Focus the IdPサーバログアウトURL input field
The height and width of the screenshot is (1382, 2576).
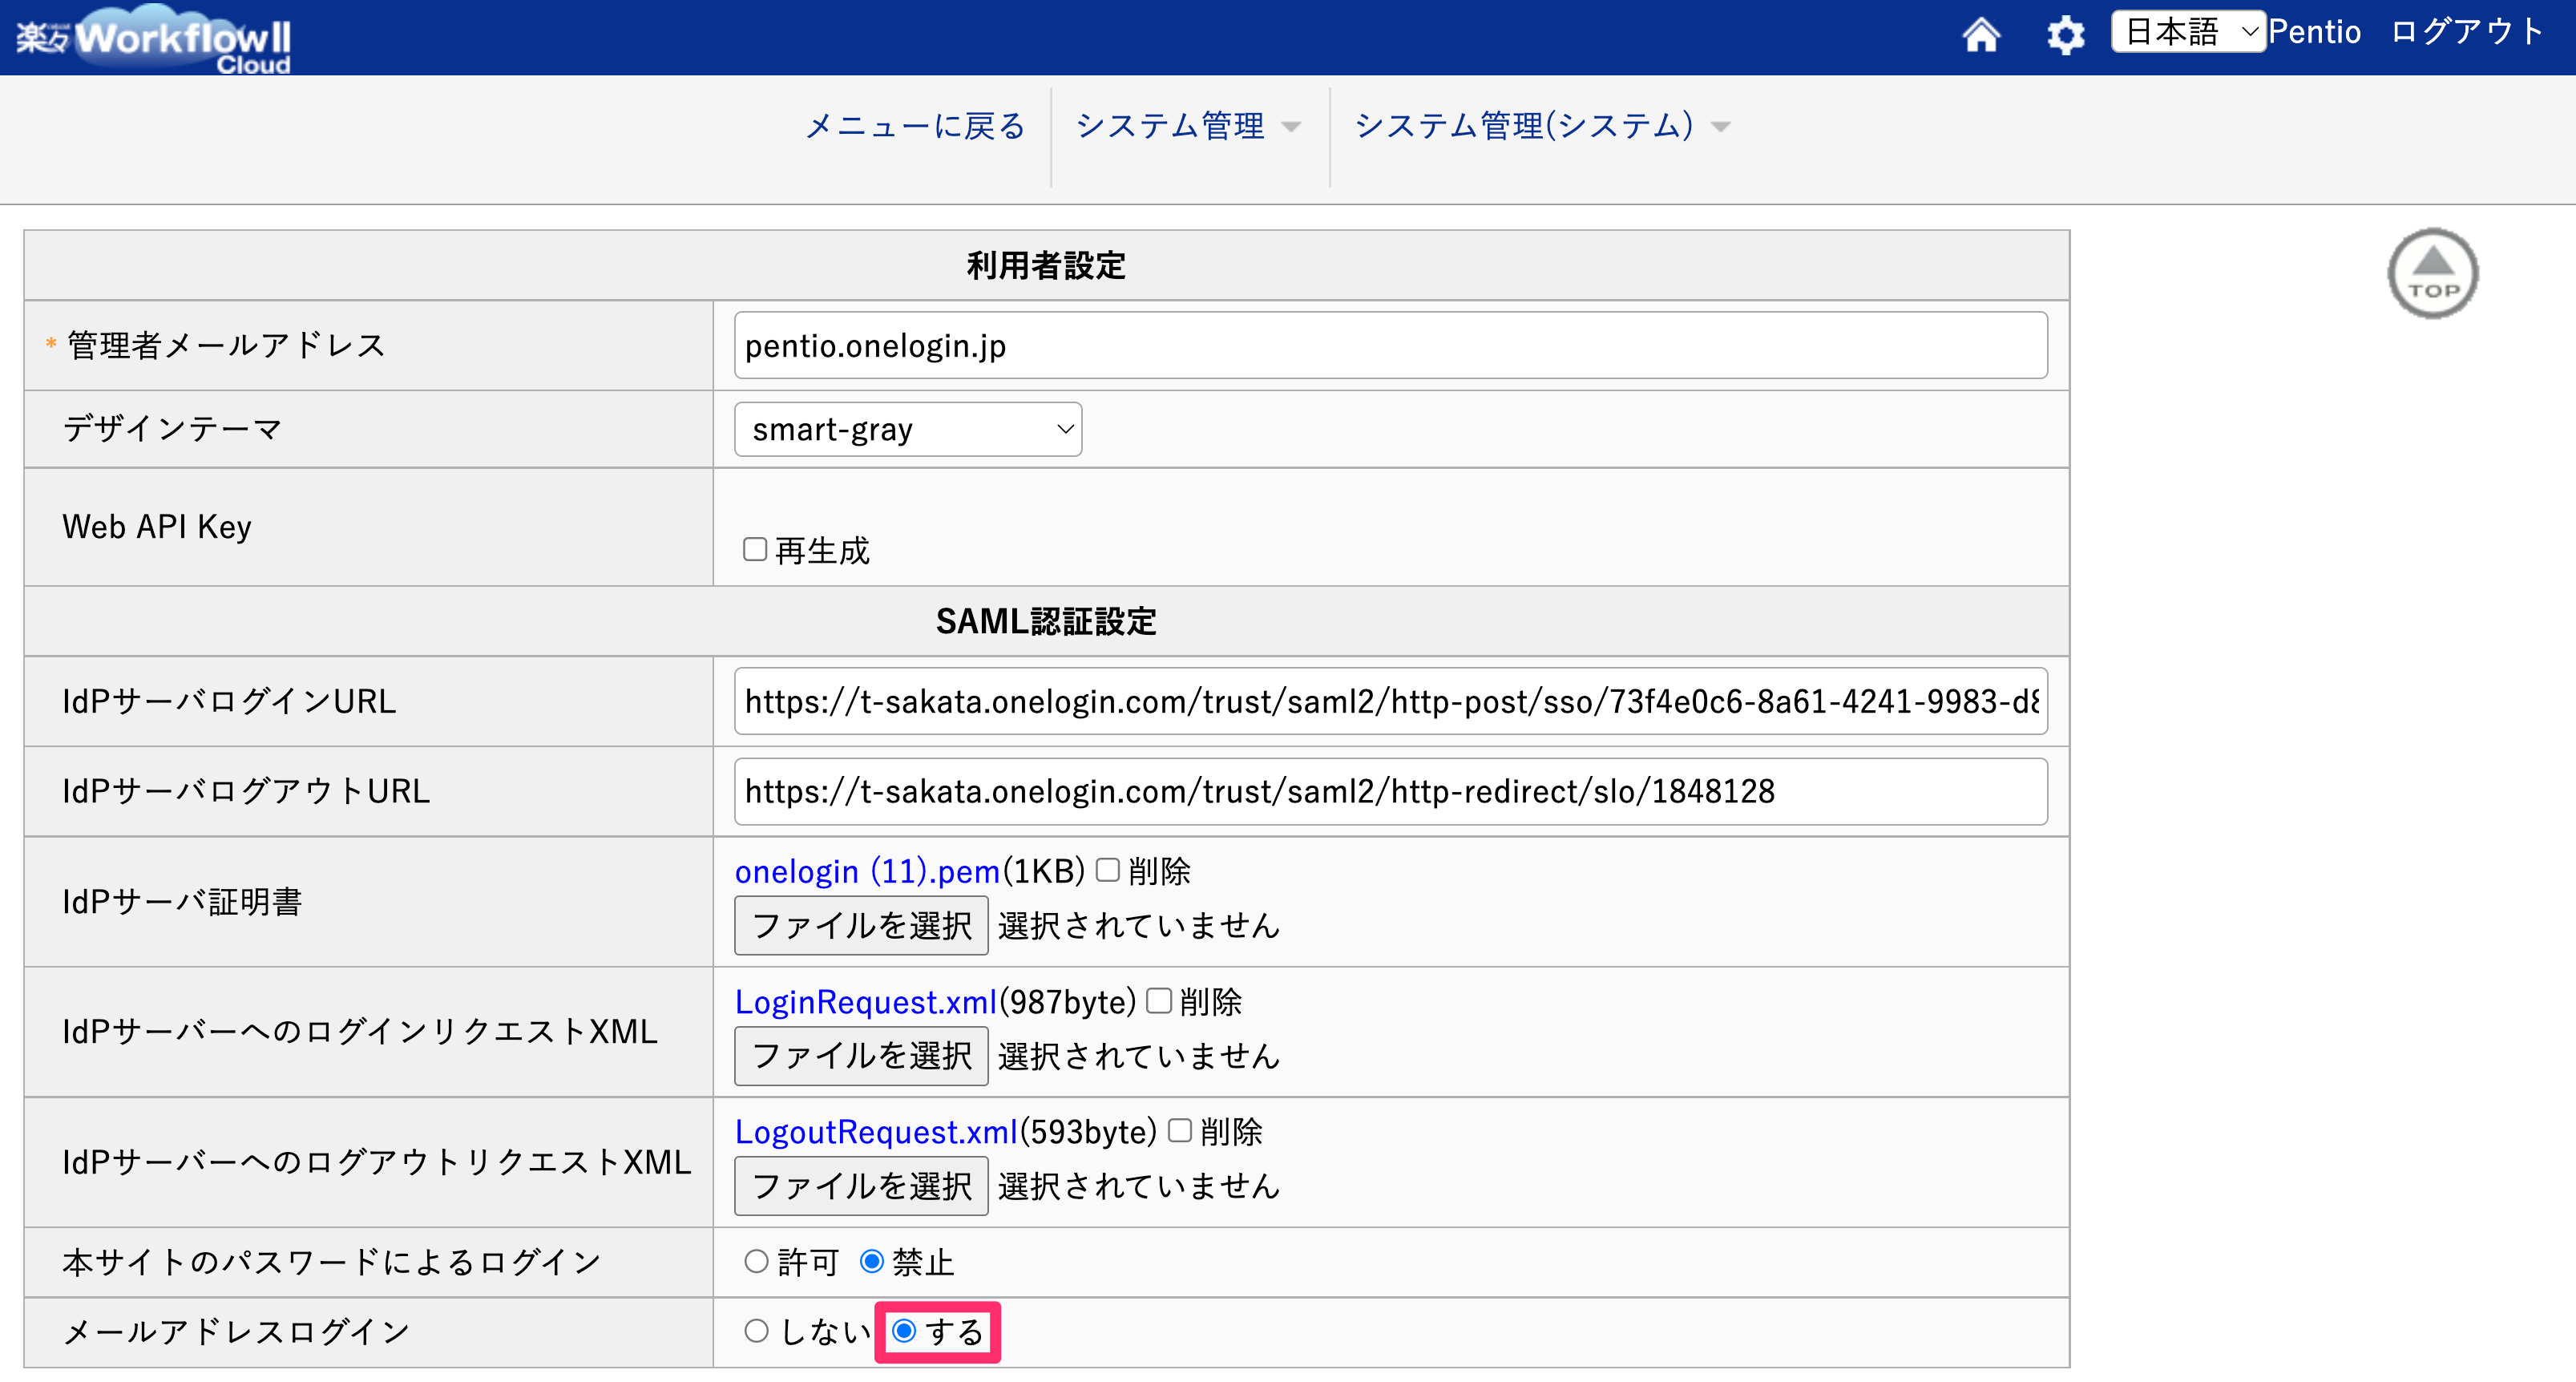pyautogui.click(x=1390, y=791)
